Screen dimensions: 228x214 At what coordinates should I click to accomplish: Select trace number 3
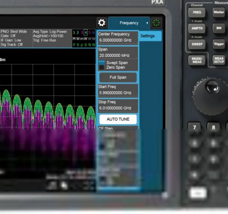coord(82,32)
